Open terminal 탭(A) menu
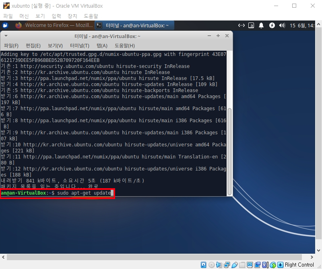This screenshot has height=269, width=322. (102, 45)
